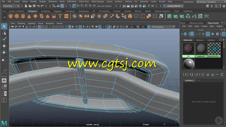The height and width of the screenshot is (127, 226).
Task: Open the Textures tab in Hypershade
Action: point(200,40)
